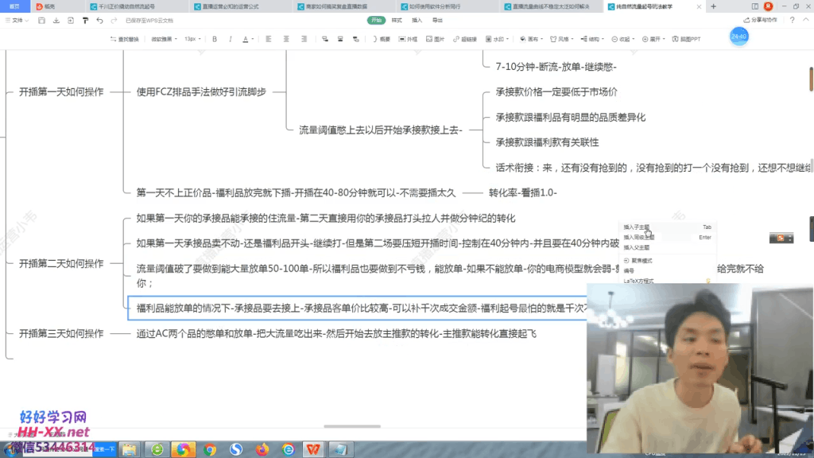Undo the last action
Image resolution: width=814 pixels, height=458 pixels.
tap(99, 20)
